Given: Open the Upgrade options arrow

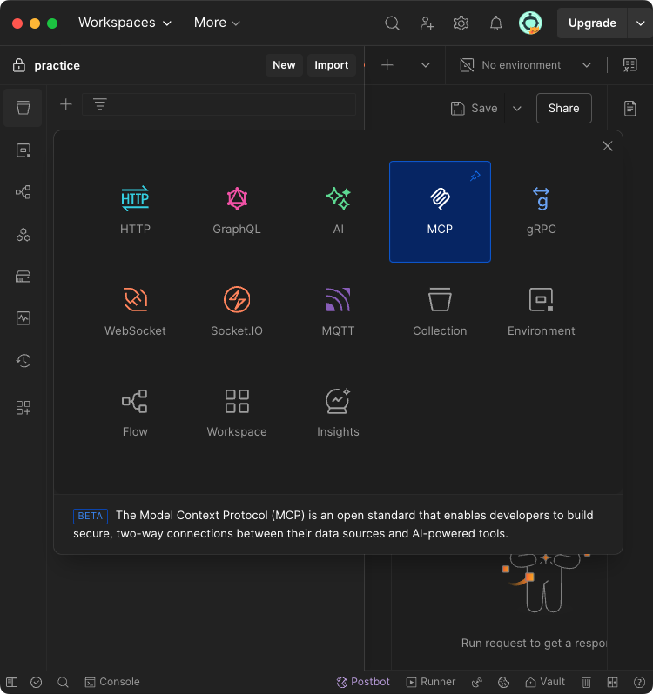Looking at the screenshot, I should (x=640, y=23).
